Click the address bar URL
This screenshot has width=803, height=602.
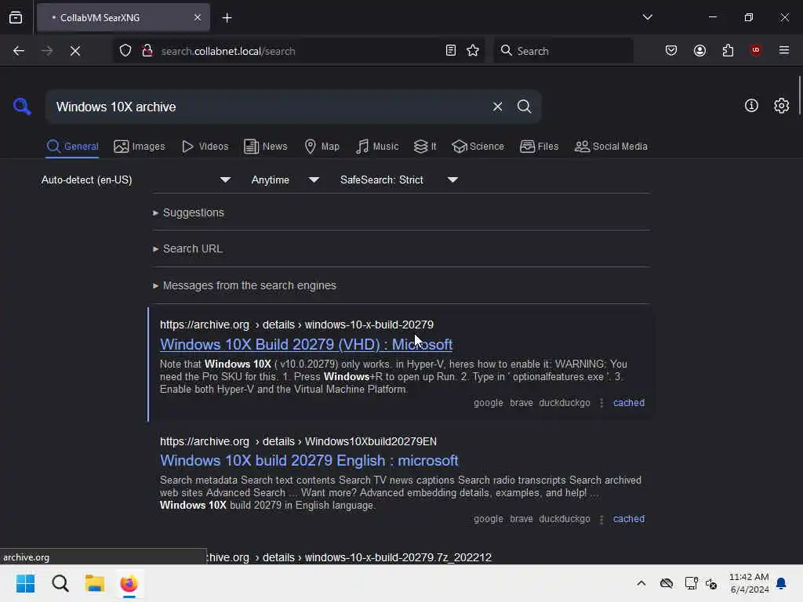click(x=228, y=51)
